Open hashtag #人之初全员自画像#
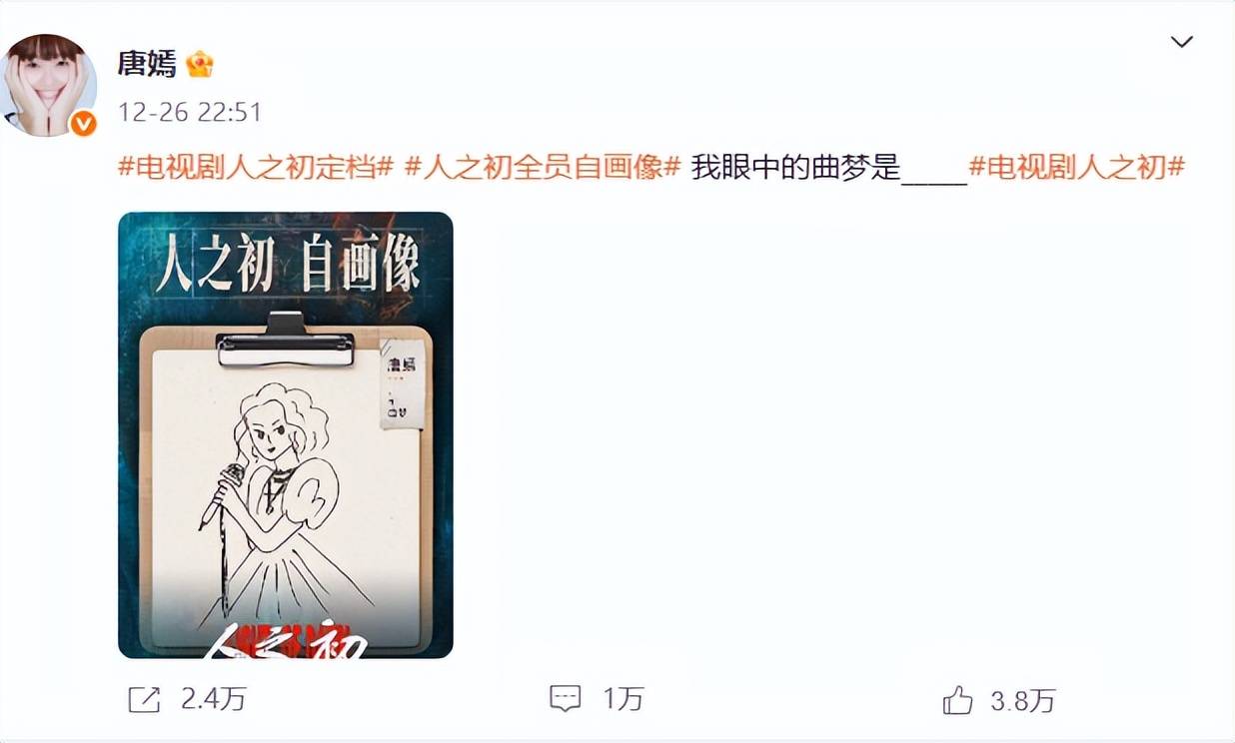Image resolution: width=1235 pixels, height=743 pixels. pos(543,167)
